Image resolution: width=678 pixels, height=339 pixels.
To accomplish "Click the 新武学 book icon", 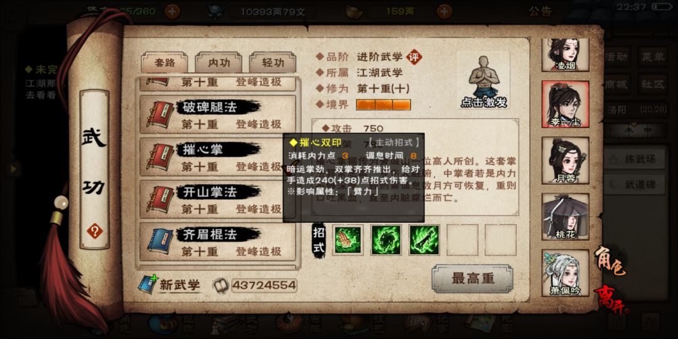I will coord(146,284).
